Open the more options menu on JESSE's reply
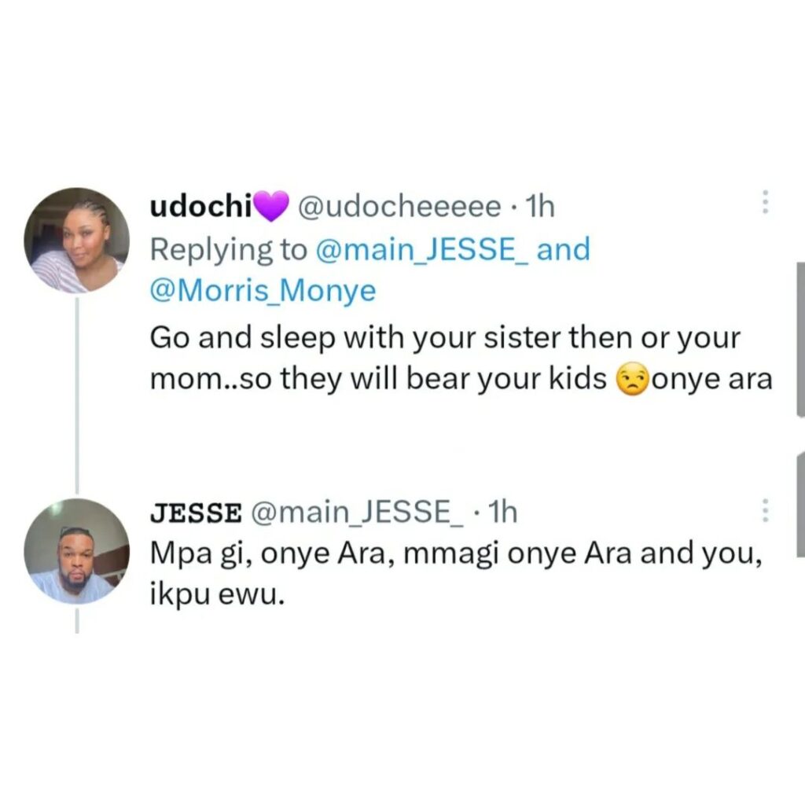Viewport: 805px width, 805px height. 765,511
